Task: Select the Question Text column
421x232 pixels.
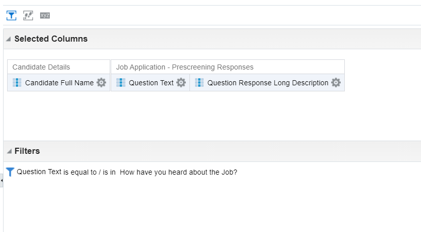Action: [151, 83]
